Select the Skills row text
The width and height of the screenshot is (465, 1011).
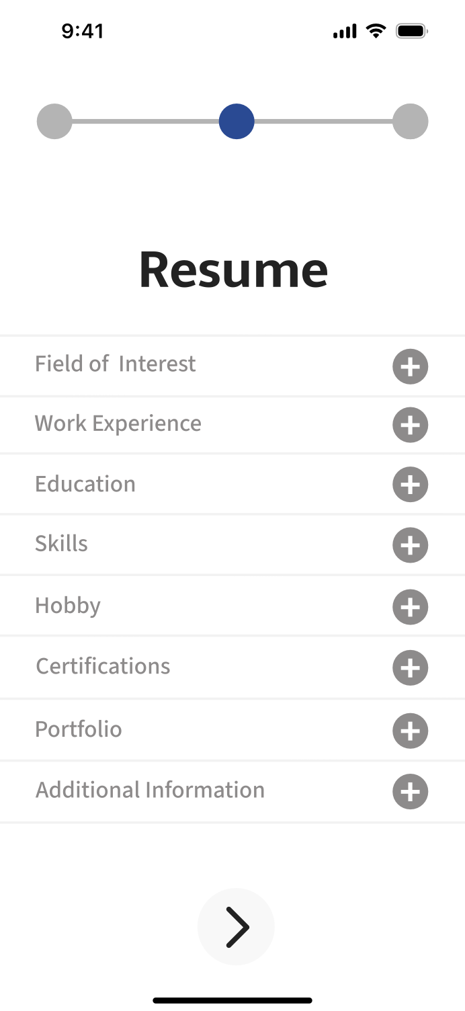[x=61, y=544]
